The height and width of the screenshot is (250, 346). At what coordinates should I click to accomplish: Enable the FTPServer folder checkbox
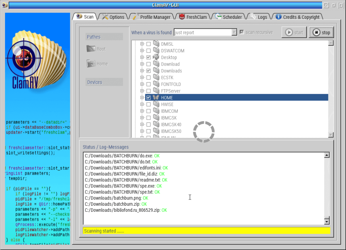[x=148, y=91]
